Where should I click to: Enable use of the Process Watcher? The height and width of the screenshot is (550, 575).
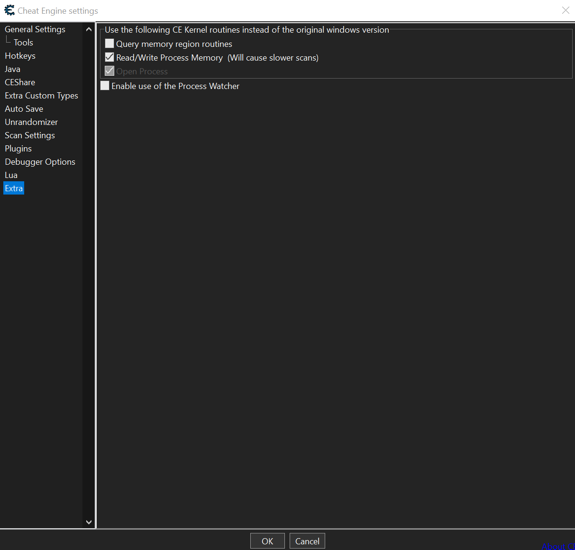click(x=105, y=86)
